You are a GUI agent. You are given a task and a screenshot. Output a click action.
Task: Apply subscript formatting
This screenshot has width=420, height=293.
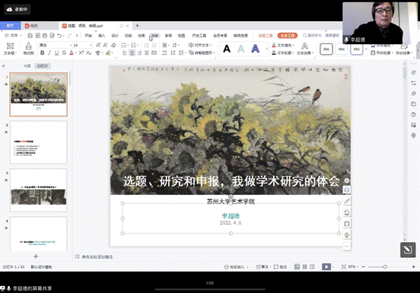[89, 53]
